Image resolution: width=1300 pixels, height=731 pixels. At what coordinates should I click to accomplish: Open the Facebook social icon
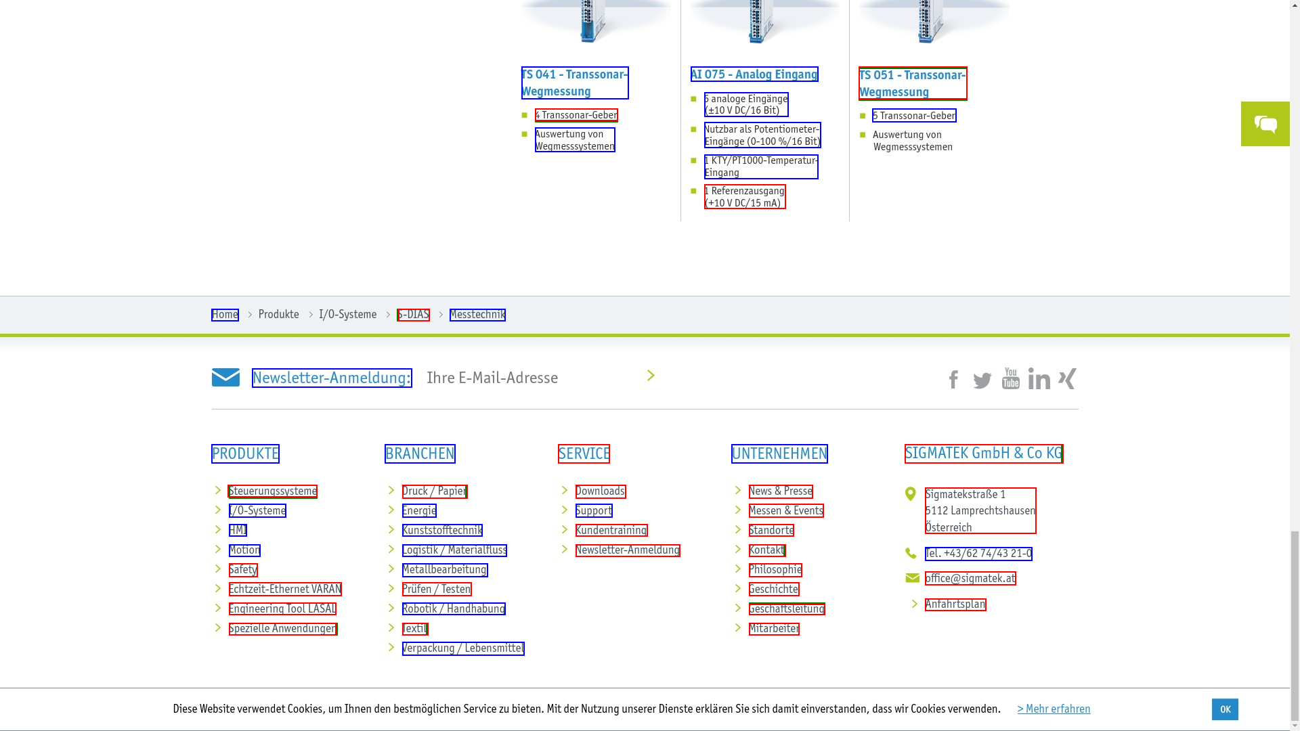[x=953, y=380]
